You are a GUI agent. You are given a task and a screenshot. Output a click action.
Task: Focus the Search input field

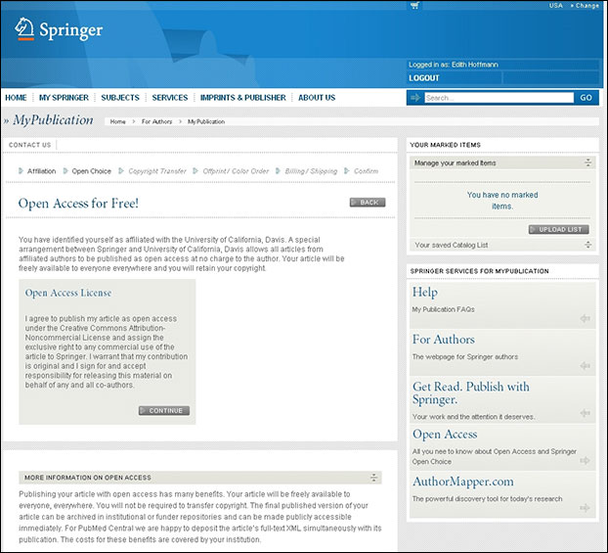[499, 98]
